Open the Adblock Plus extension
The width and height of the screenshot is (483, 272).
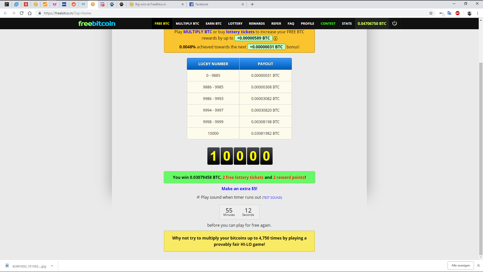click(458, 13)
